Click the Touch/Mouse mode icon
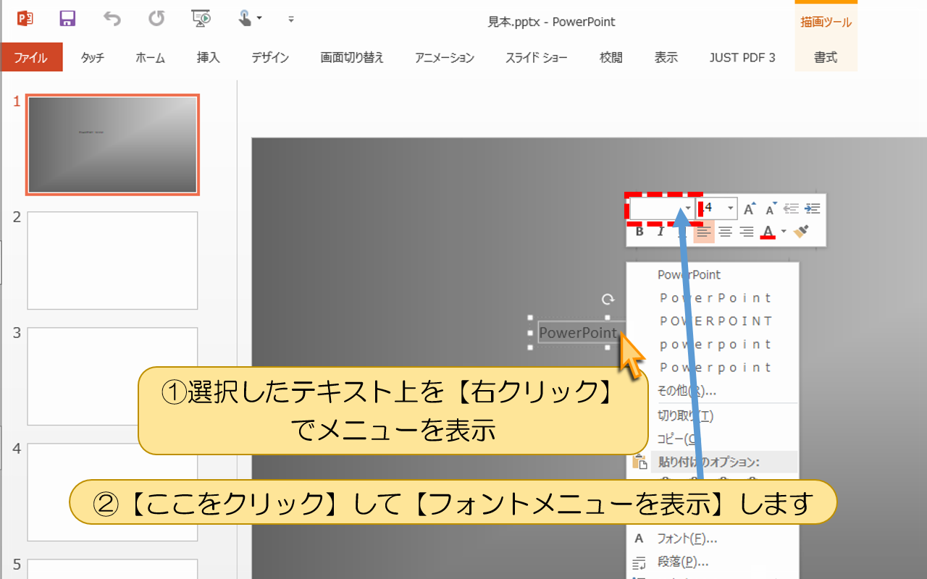The width and height of the screenshot is (927, 579). (x=246, y=19)
